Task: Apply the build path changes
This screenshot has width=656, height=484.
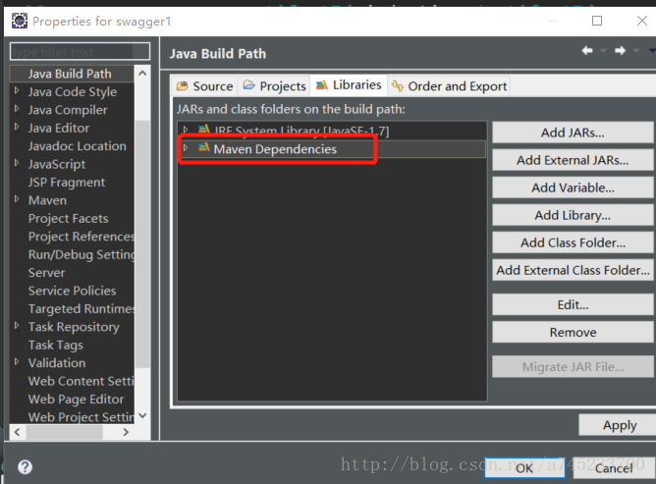Action: 619,425
